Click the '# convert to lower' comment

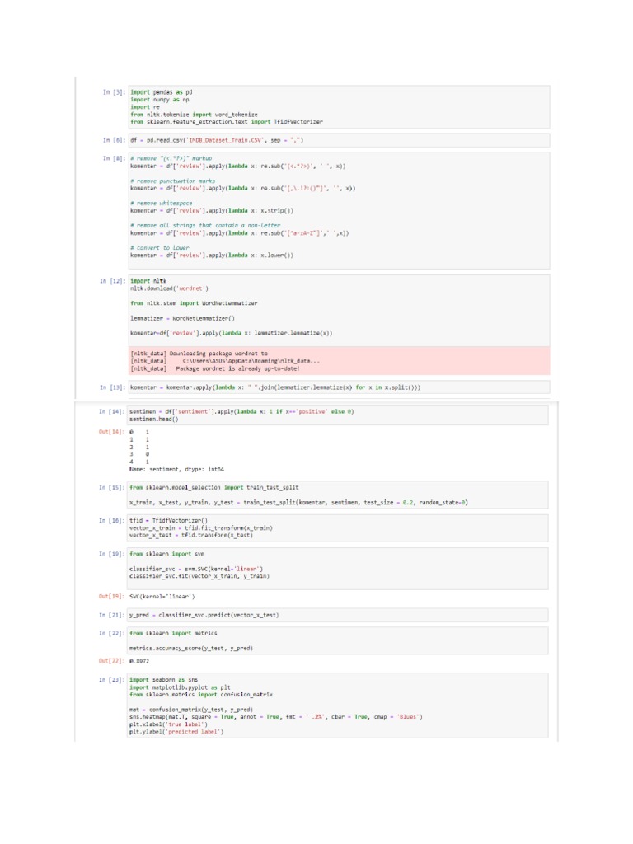160,247
